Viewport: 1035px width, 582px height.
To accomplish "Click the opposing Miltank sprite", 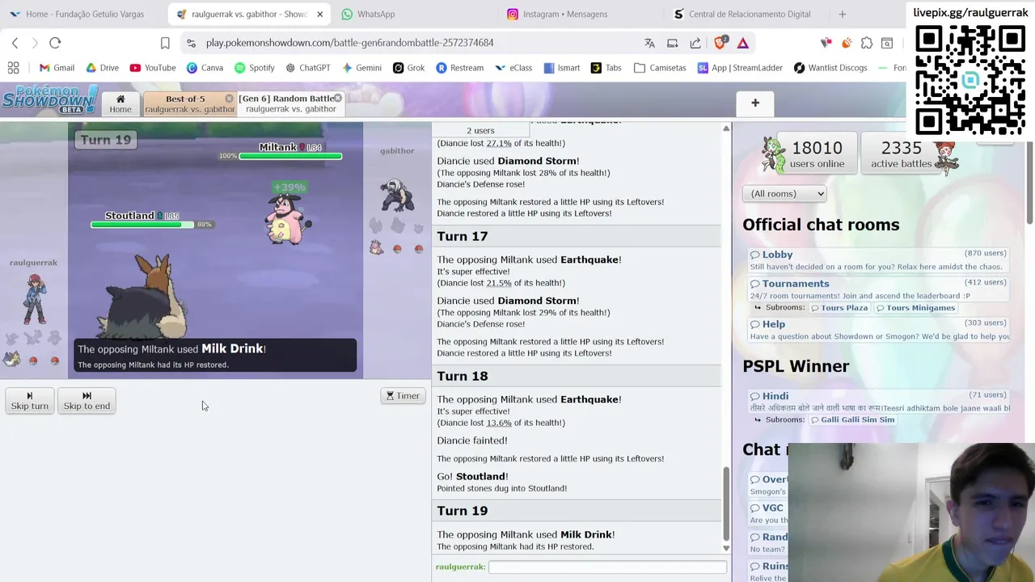I will (288, 221).
